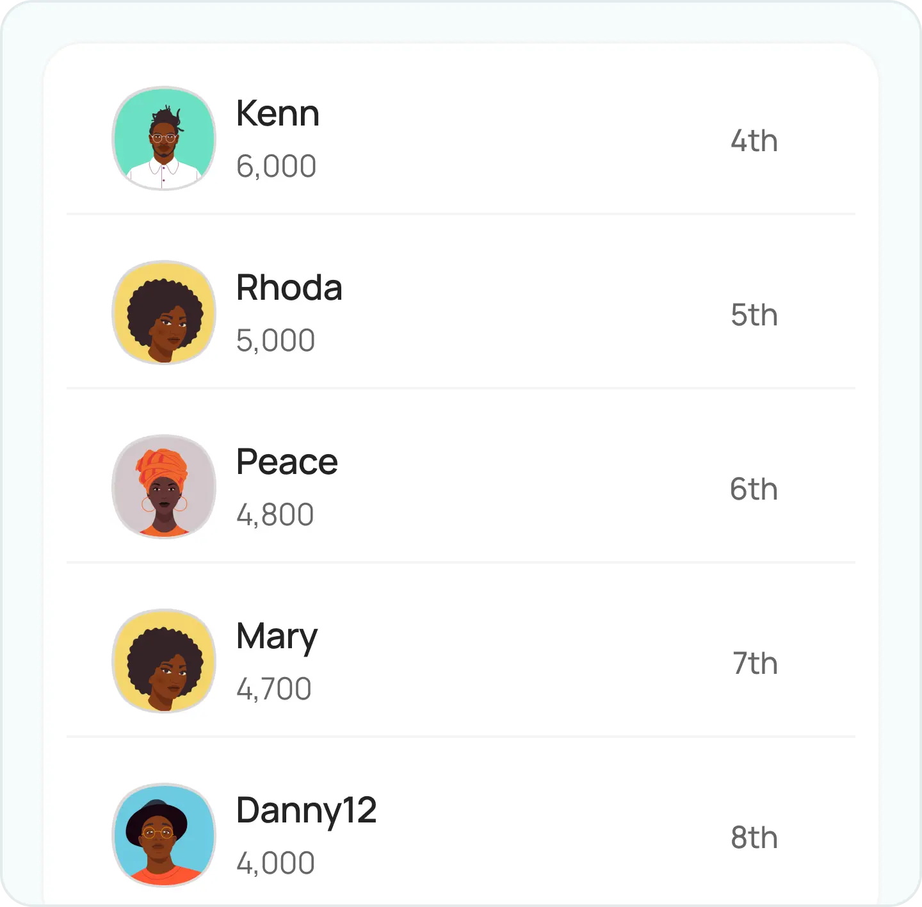Select the Mary player name
The image size is (922, 907).
pyautogui.click(x=277, y=638)
